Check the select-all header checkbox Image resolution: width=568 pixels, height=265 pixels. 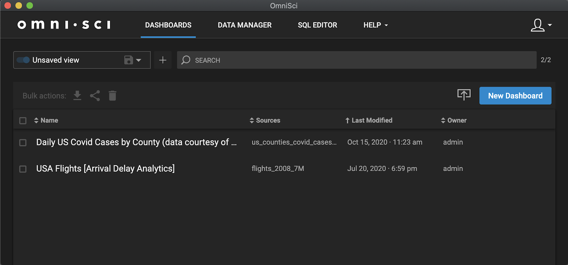click(x=23, y=121)
